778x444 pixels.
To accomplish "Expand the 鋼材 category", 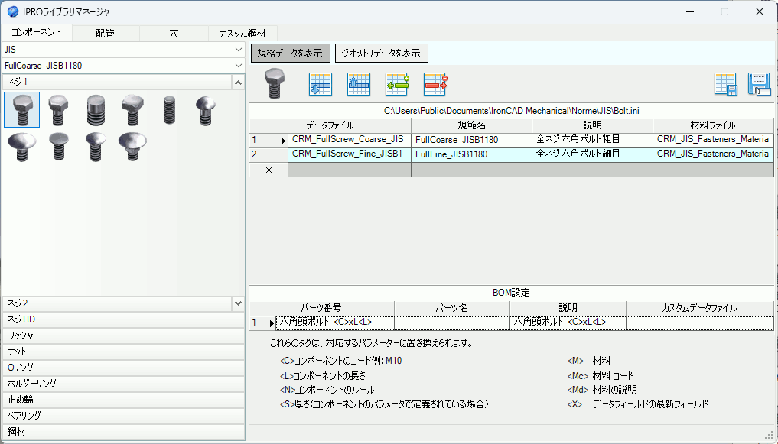I will tap(124, 432).
